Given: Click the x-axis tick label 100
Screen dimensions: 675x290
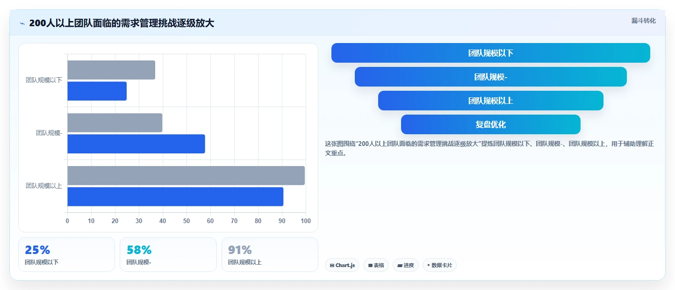Looking at the screenshot, I should point(306,221).
